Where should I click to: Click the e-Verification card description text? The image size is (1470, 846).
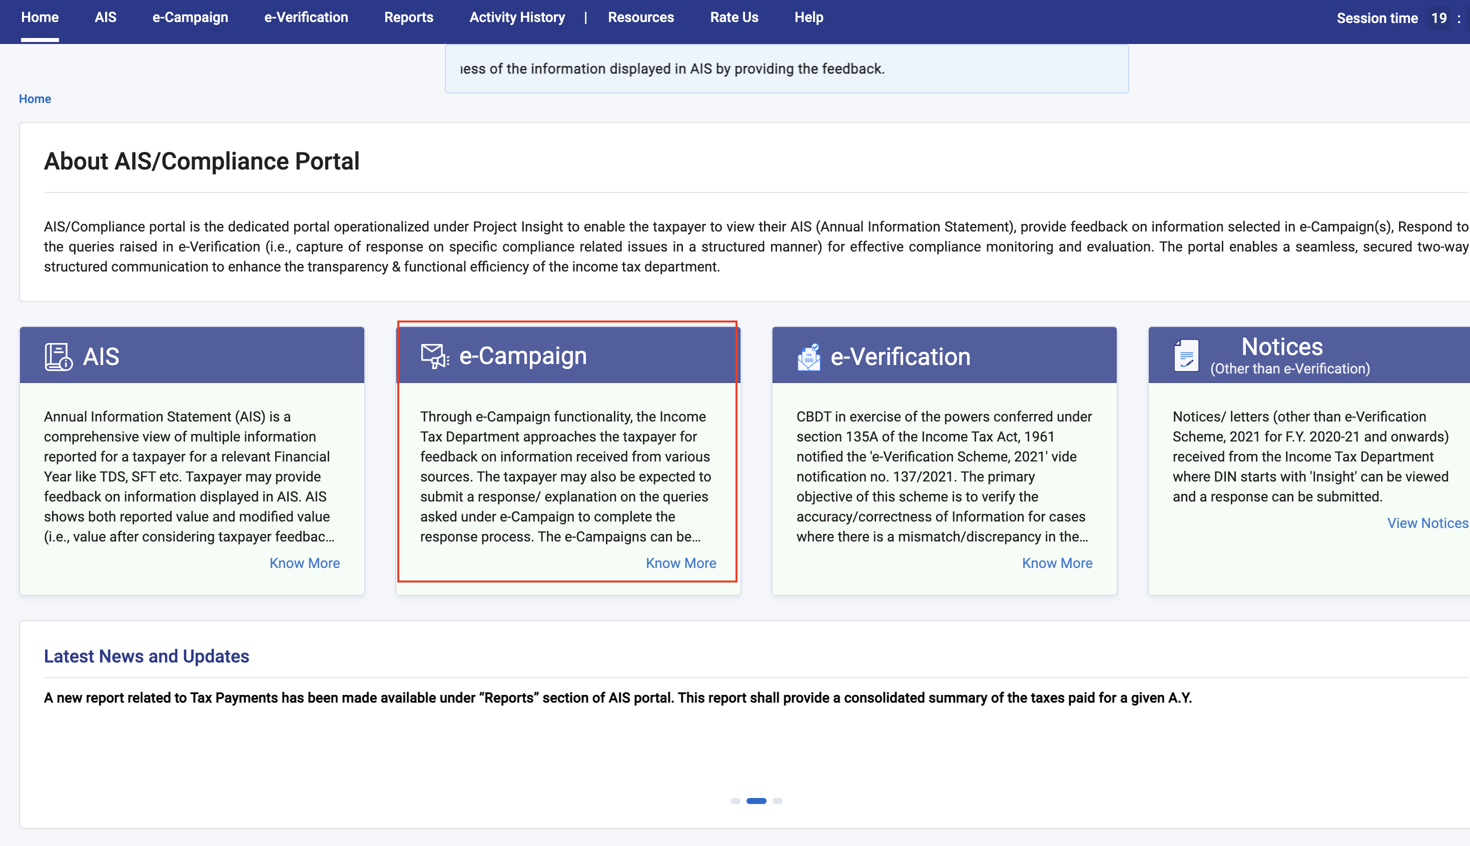click(x=944, y=476)
